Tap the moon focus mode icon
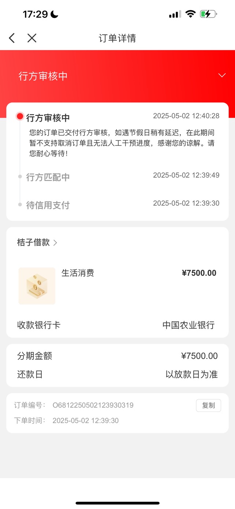 pos(54,14)
